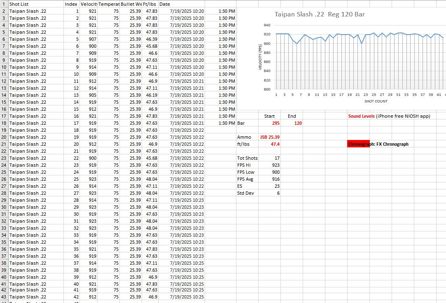This screenshot has width=446, height=303.
Task: Select the 'FPS Low' label cell
Action: pos(247,172)
